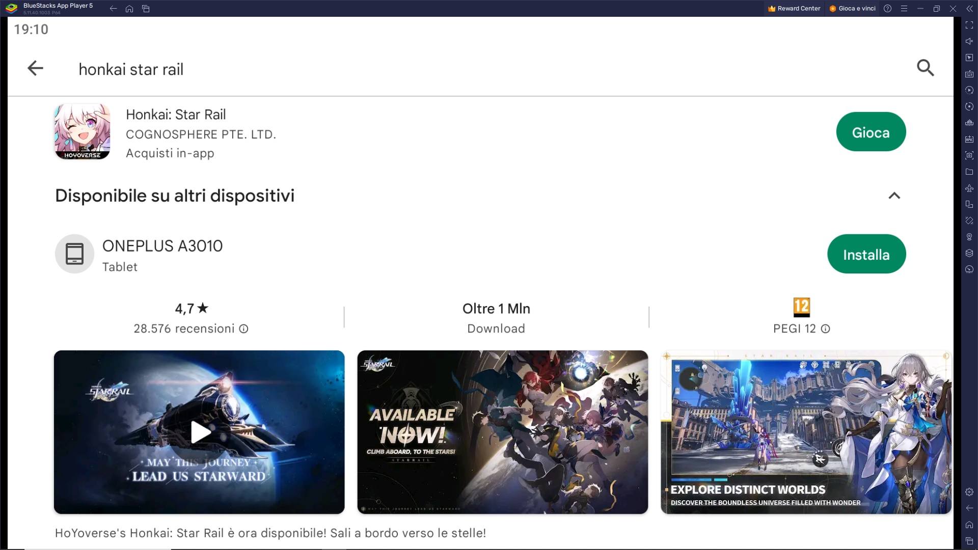This screenshot has width=978, height=550.
Task: Click title bar recent apps icon
Action: tap(146, 8)
